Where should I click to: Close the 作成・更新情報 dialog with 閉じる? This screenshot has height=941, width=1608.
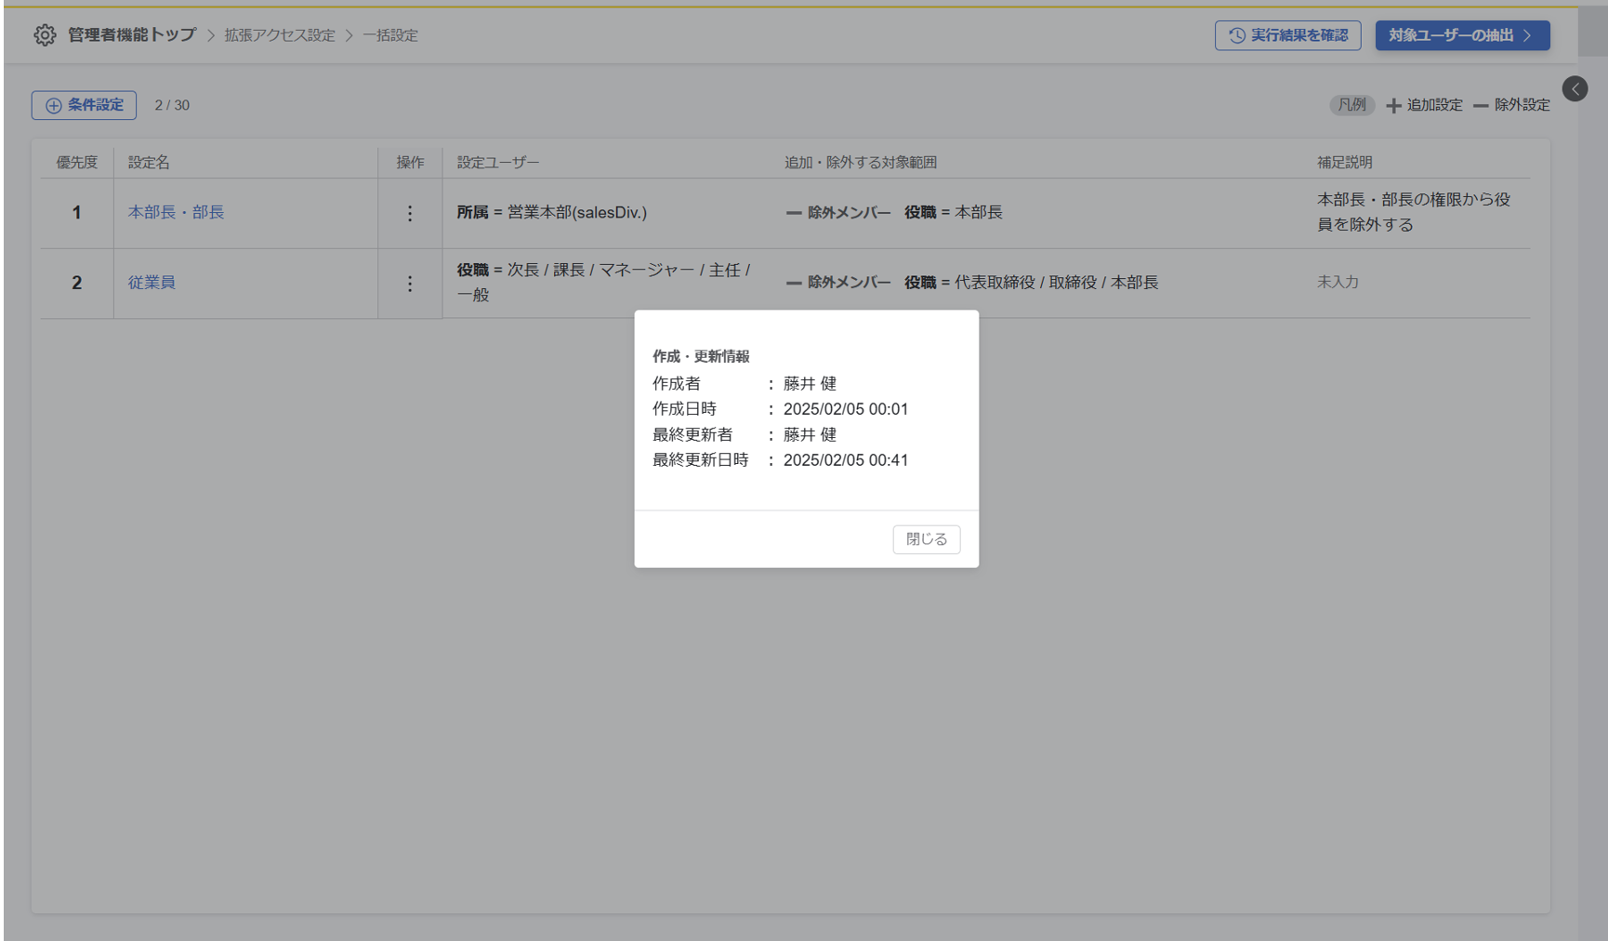pos(927,539)
